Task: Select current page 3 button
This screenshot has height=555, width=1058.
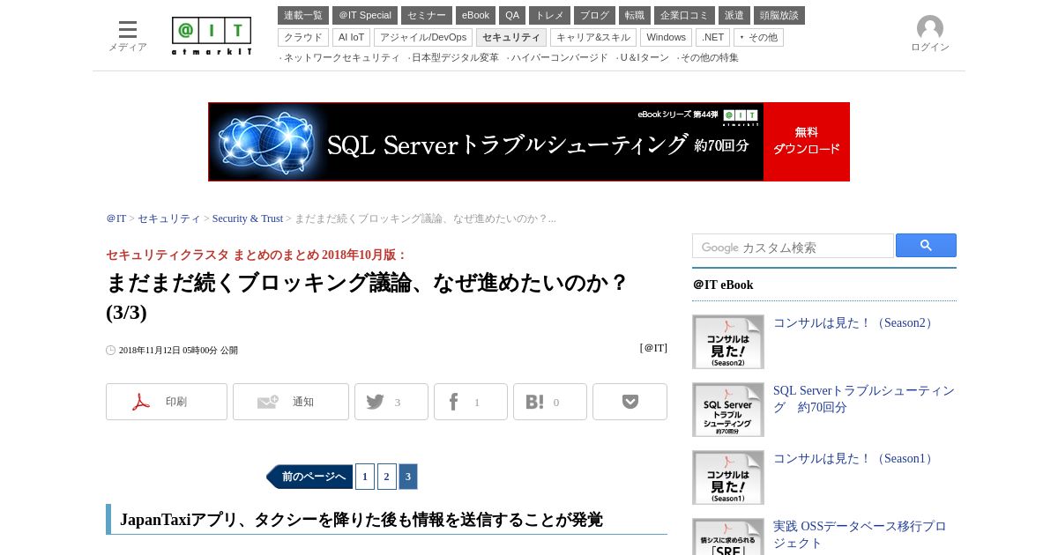Action: 408,477
